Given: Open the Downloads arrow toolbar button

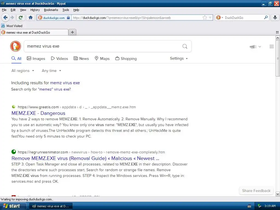Looking at the screenshot, I should [x=275, y=17].
